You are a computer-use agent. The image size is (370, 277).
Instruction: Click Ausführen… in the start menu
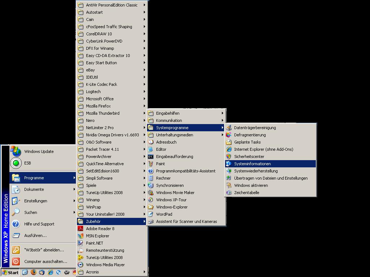[43, 236]
